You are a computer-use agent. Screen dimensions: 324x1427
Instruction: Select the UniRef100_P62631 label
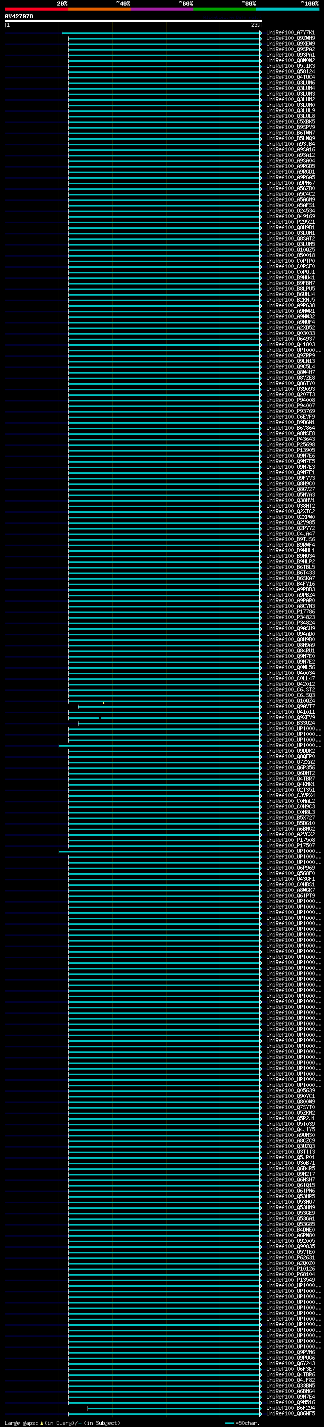tap(290, 1257)
